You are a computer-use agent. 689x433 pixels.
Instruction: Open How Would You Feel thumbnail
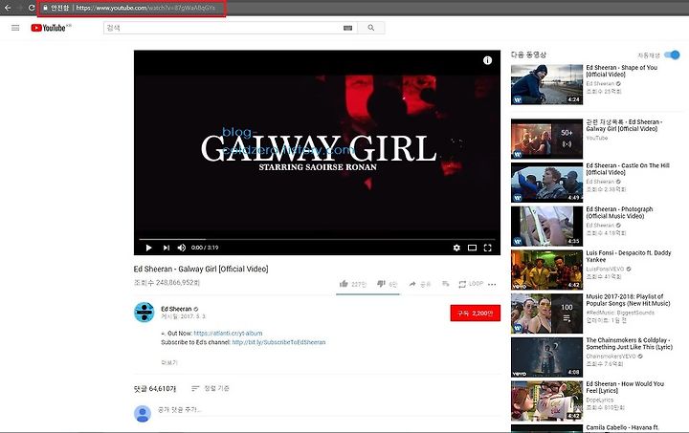[x=546, y=401]
